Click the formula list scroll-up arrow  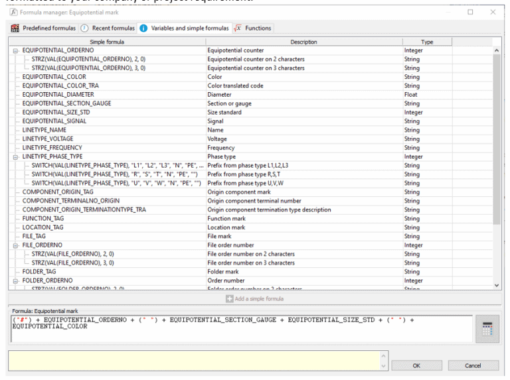[x=497, y=50]
